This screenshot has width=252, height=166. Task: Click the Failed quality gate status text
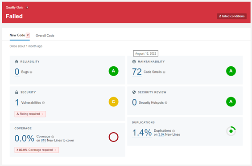(14, 16)
